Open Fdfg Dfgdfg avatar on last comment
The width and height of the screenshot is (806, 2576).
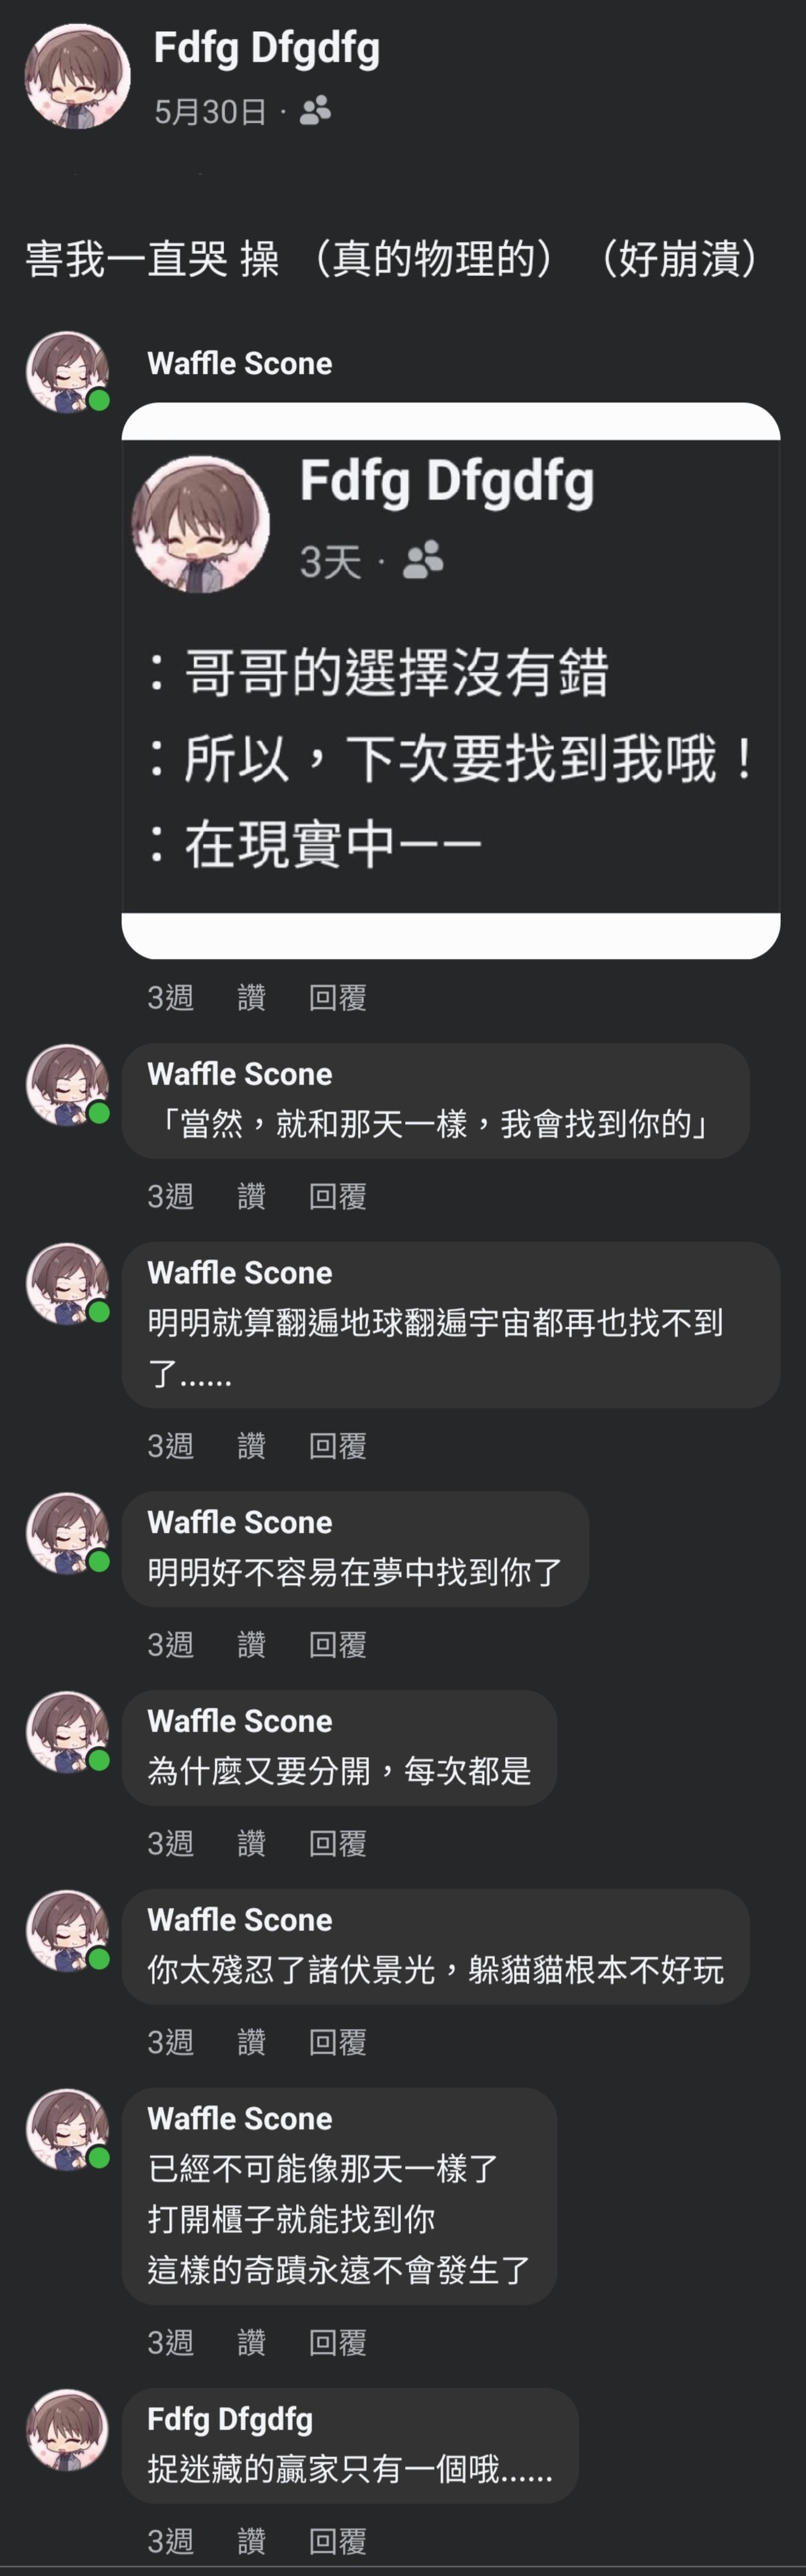tap(67, 2430)
